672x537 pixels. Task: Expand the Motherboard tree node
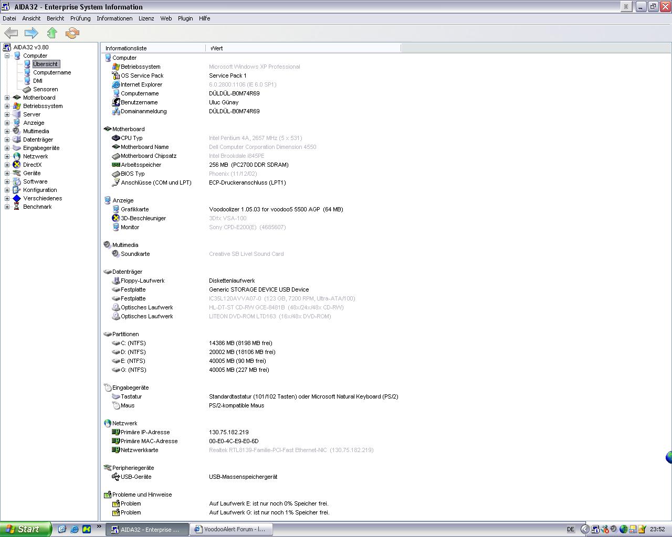click(7, 98)
